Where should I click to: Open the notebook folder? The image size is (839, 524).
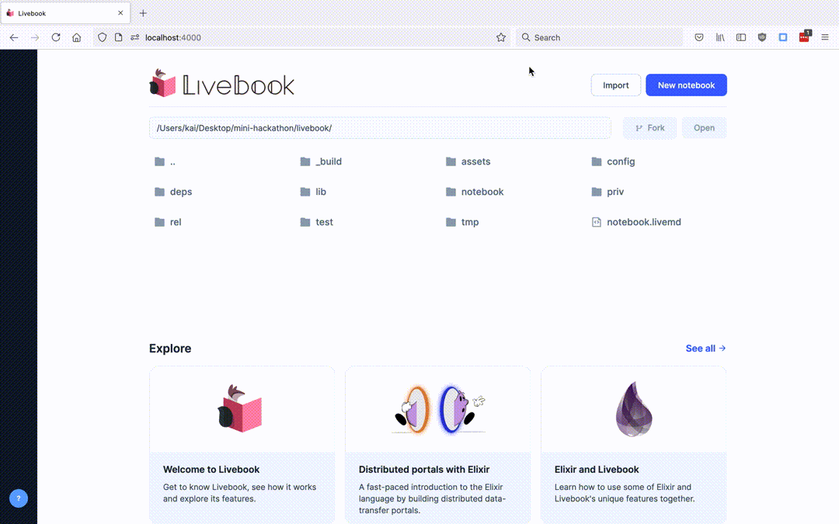coord(475,192)
